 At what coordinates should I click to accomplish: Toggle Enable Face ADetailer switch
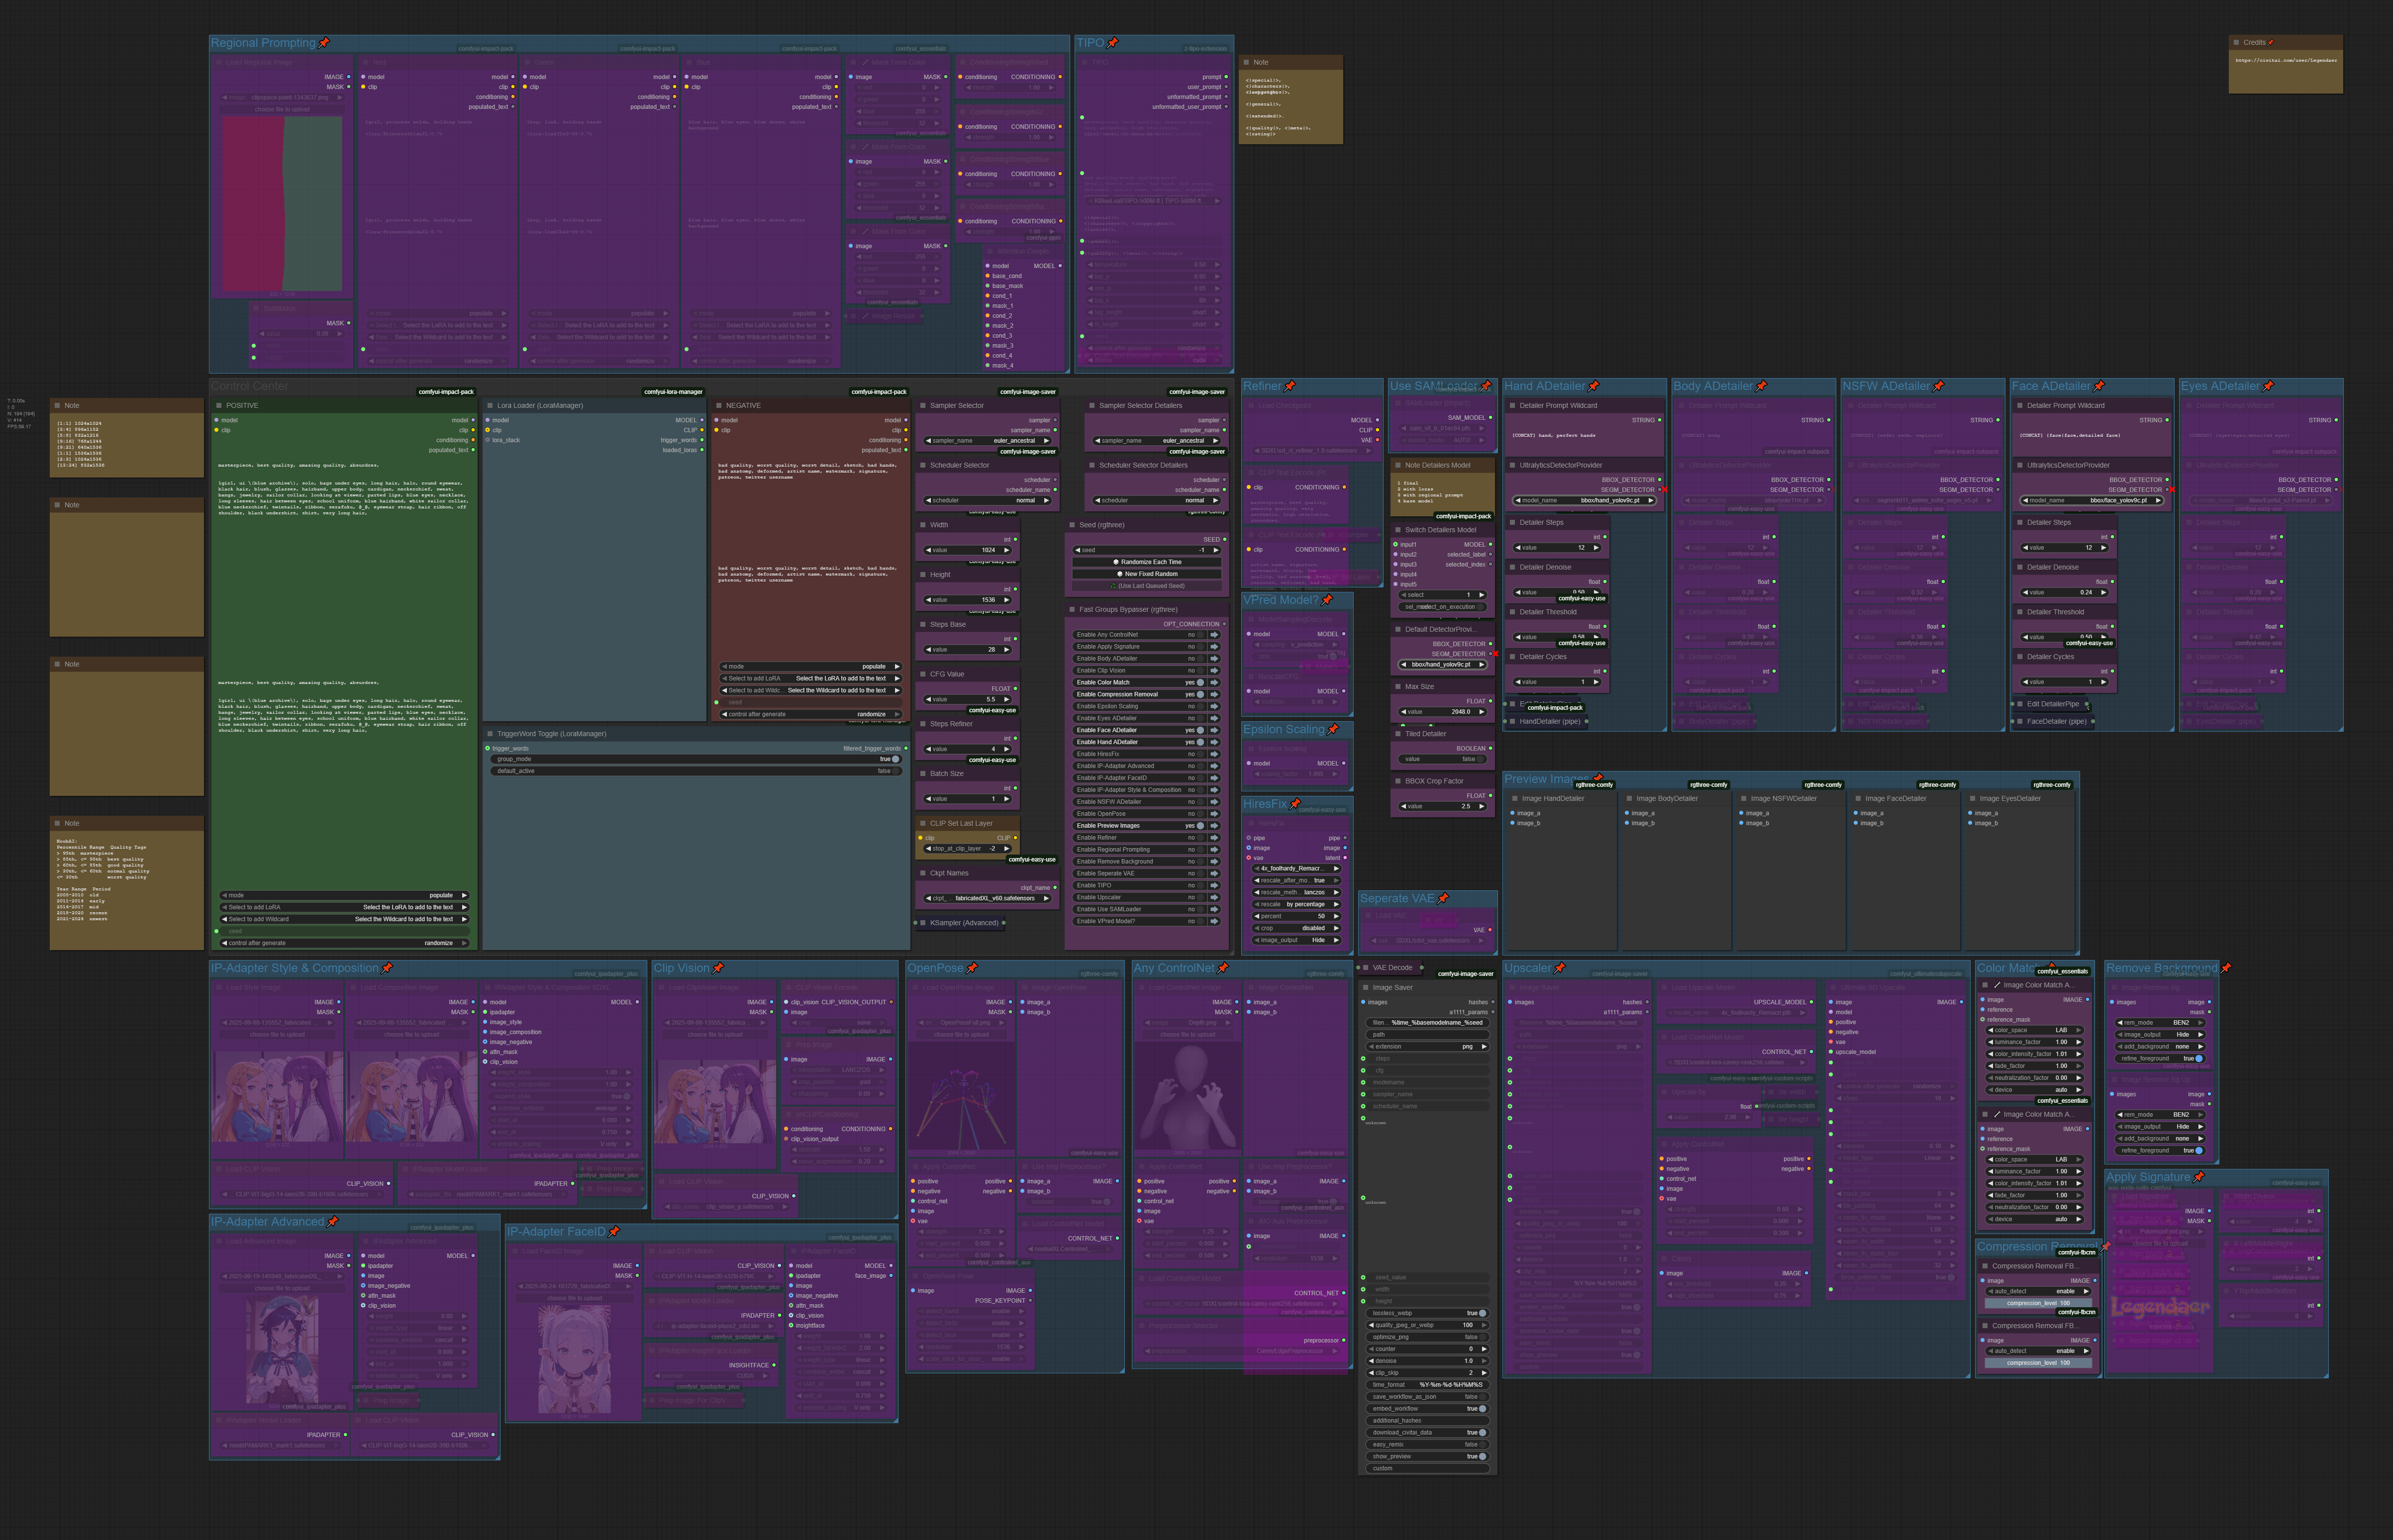pos(1200,730)
